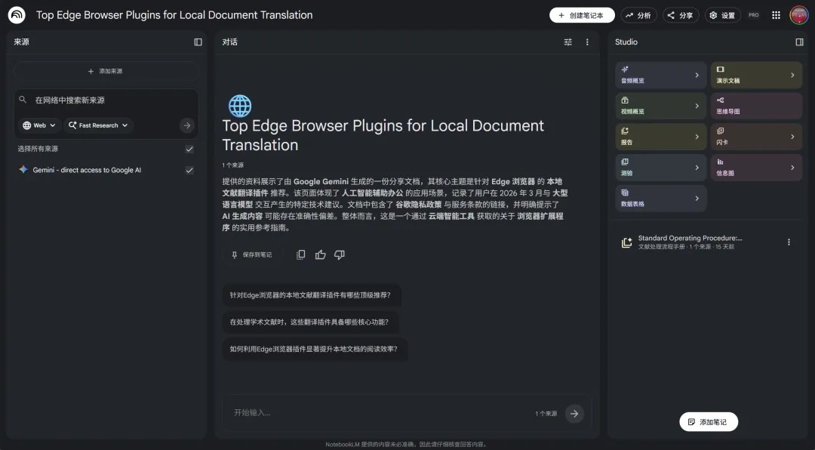The height and width of the screenshot is (450, 815).
Task: Click the 视频概览 video overview icon
Action: tap(625, 100)
